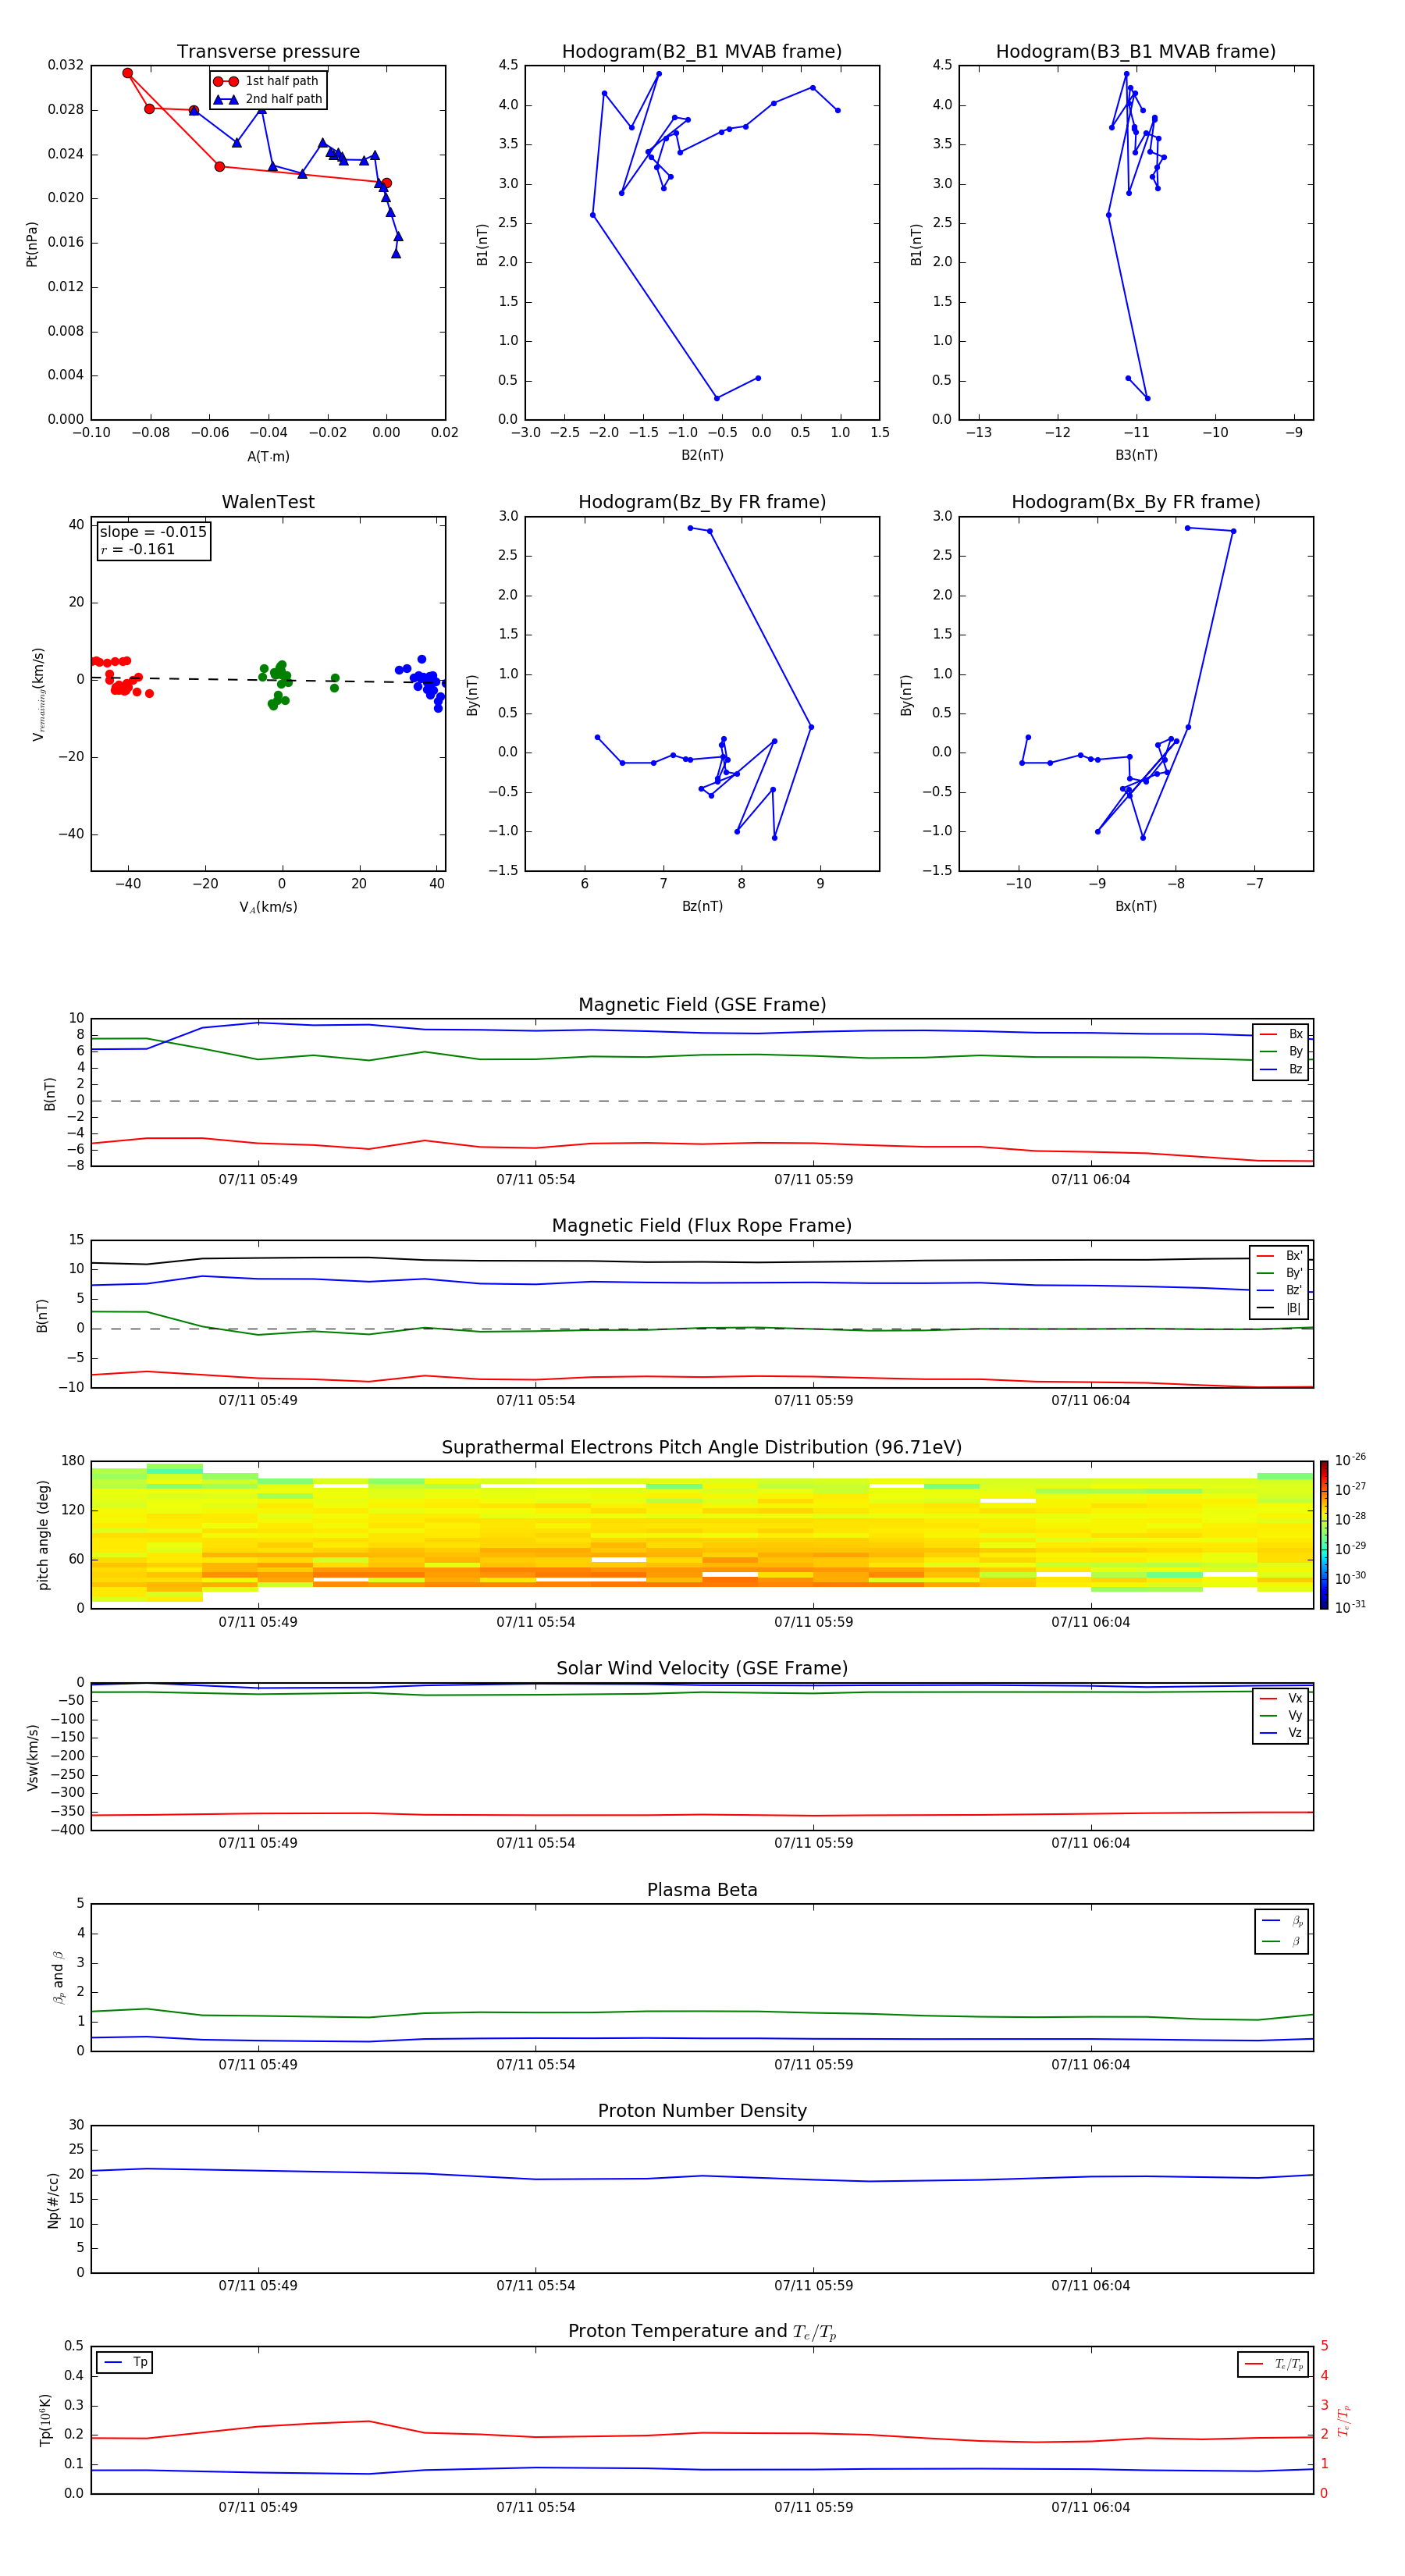Image resolution: width=1405 pixels, height=2576 pixels.
Task: Click the Suprathermal Electrons Pitch Angle Distribution title
Action: click(701, 1447)
